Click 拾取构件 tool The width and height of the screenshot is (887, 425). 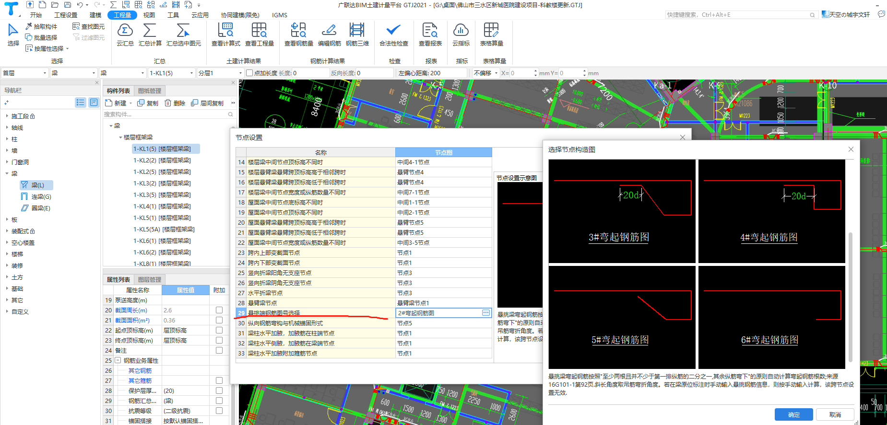pos(41,26)
